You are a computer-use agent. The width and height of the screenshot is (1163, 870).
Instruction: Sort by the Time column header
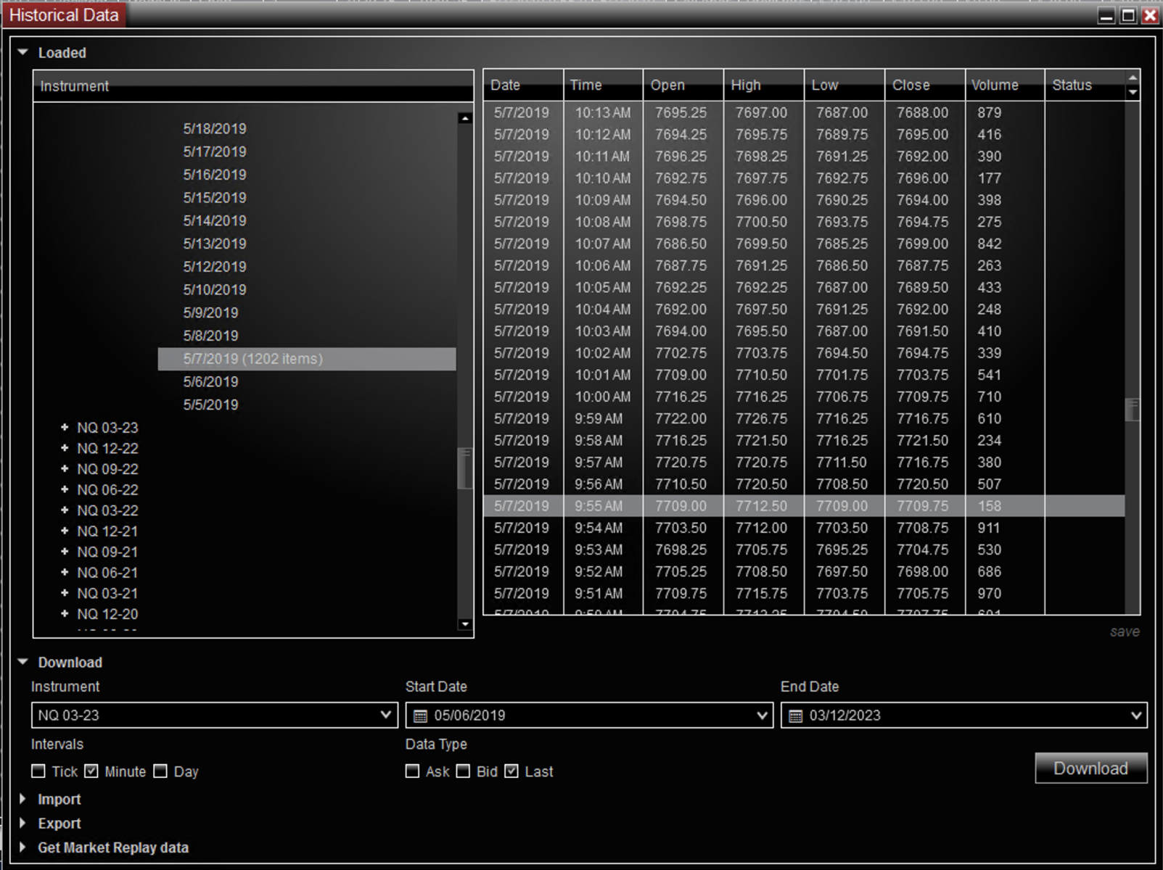click(603, 85)
